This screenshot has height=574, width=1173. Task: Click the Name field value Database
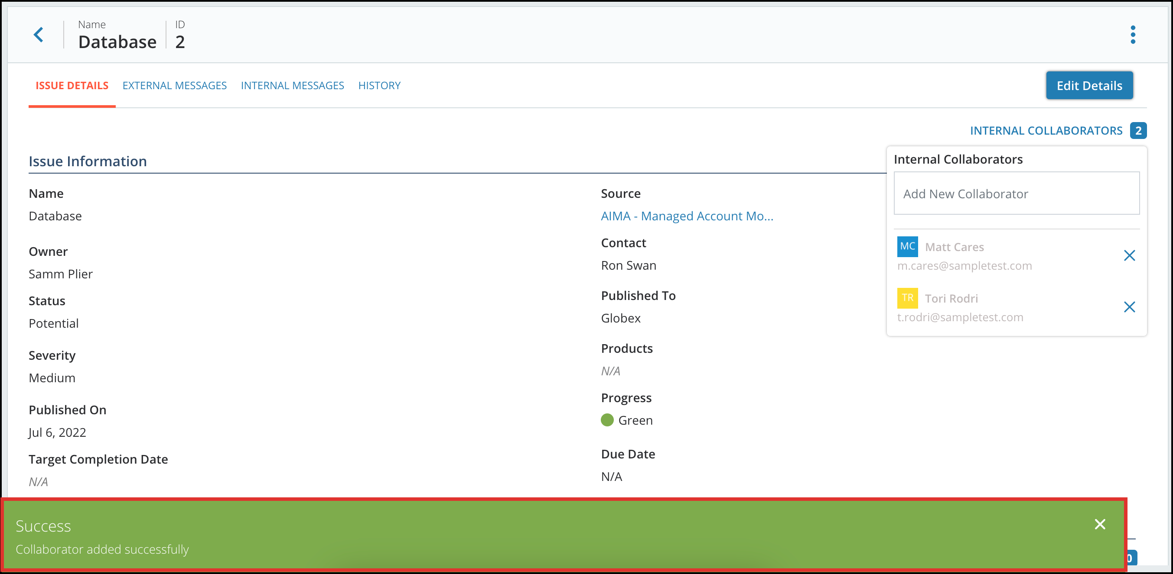click(x=55, y=216)
